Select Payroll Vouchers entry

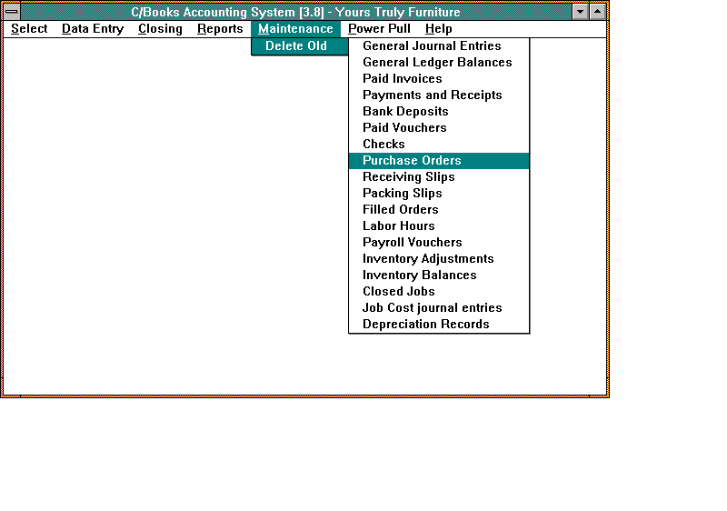pyautogui.click(x=412, y=243)
